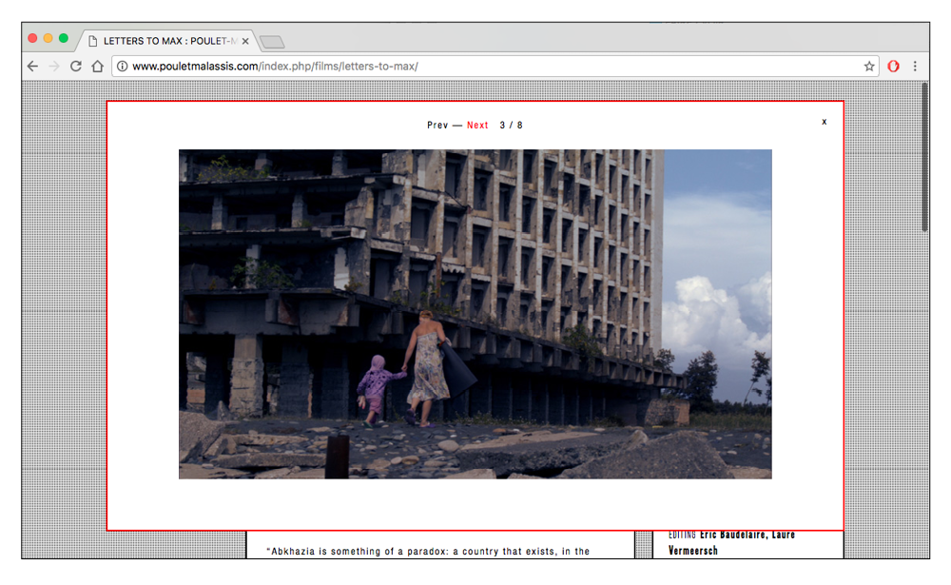Open the browser home page icon
Image resolution: width=951 pixels, height=585 pixels.
click(x=97, y=67)
